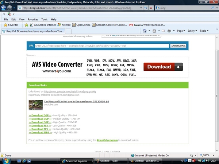Viewport: 219px width, 164px height.
Task: Select the KeepVid browser tab
Action: click(33, 31)
